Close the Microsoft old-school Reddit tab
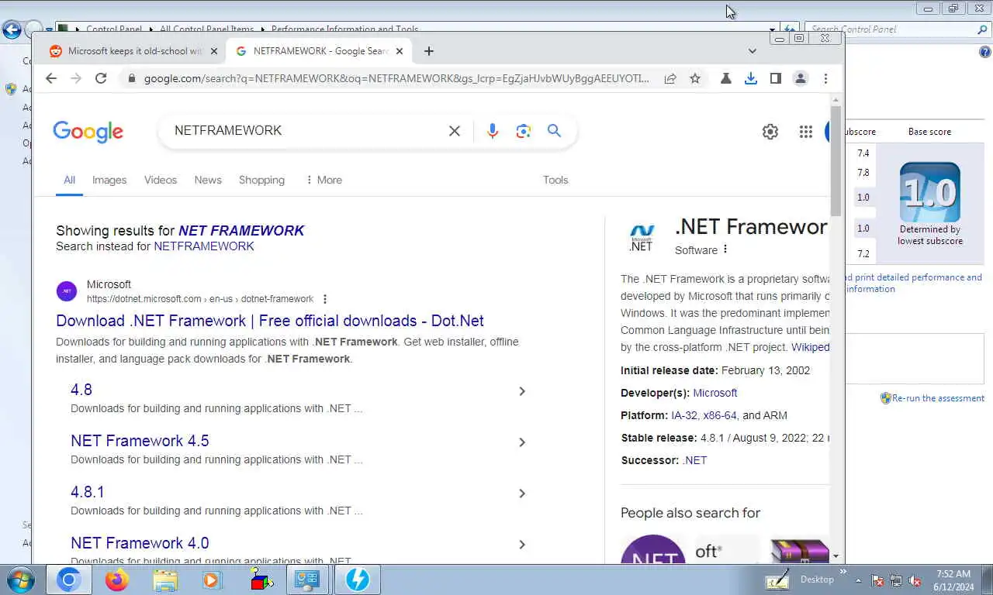 point(216,51)
